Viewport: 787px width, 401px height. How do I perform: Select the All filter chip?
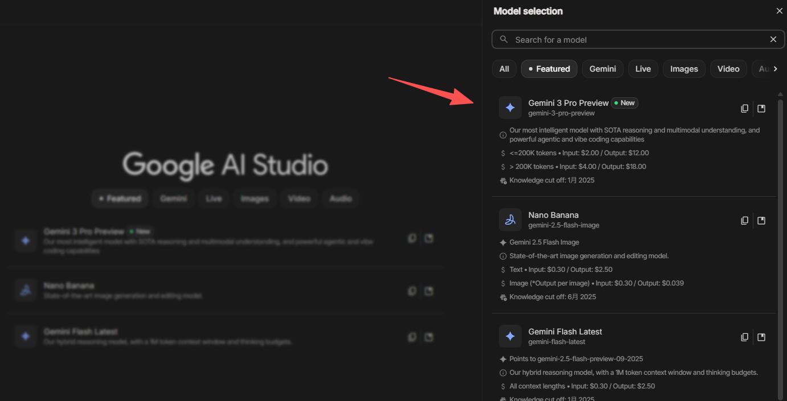click(x=504, y=69)
